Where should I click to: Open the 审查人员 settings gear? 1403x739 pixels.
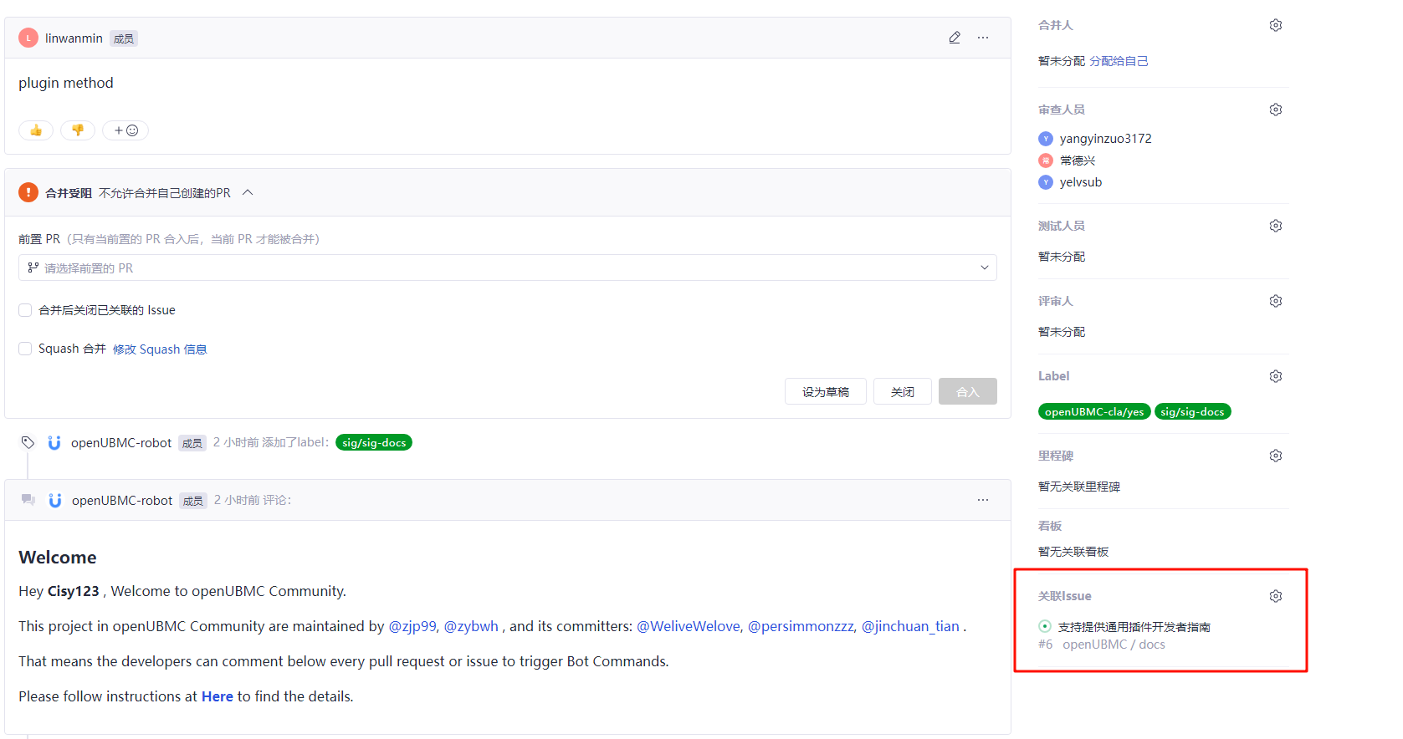[x=1276, y=110]
